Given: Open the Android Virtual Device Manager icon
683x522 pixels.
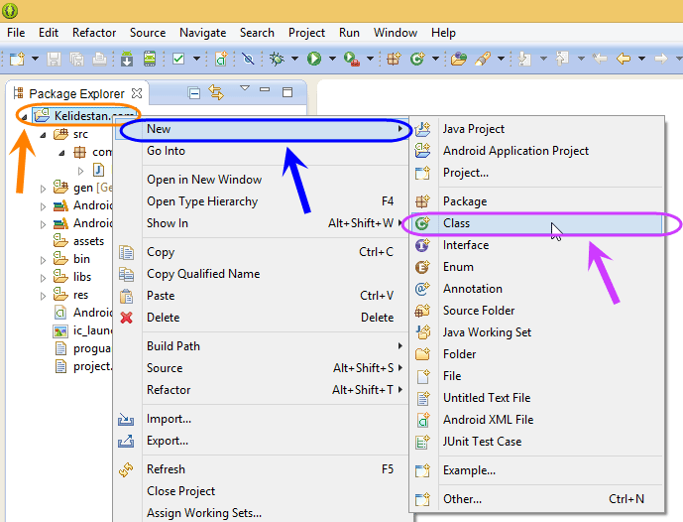Looking at the screenshot, I should coord(150,59).
